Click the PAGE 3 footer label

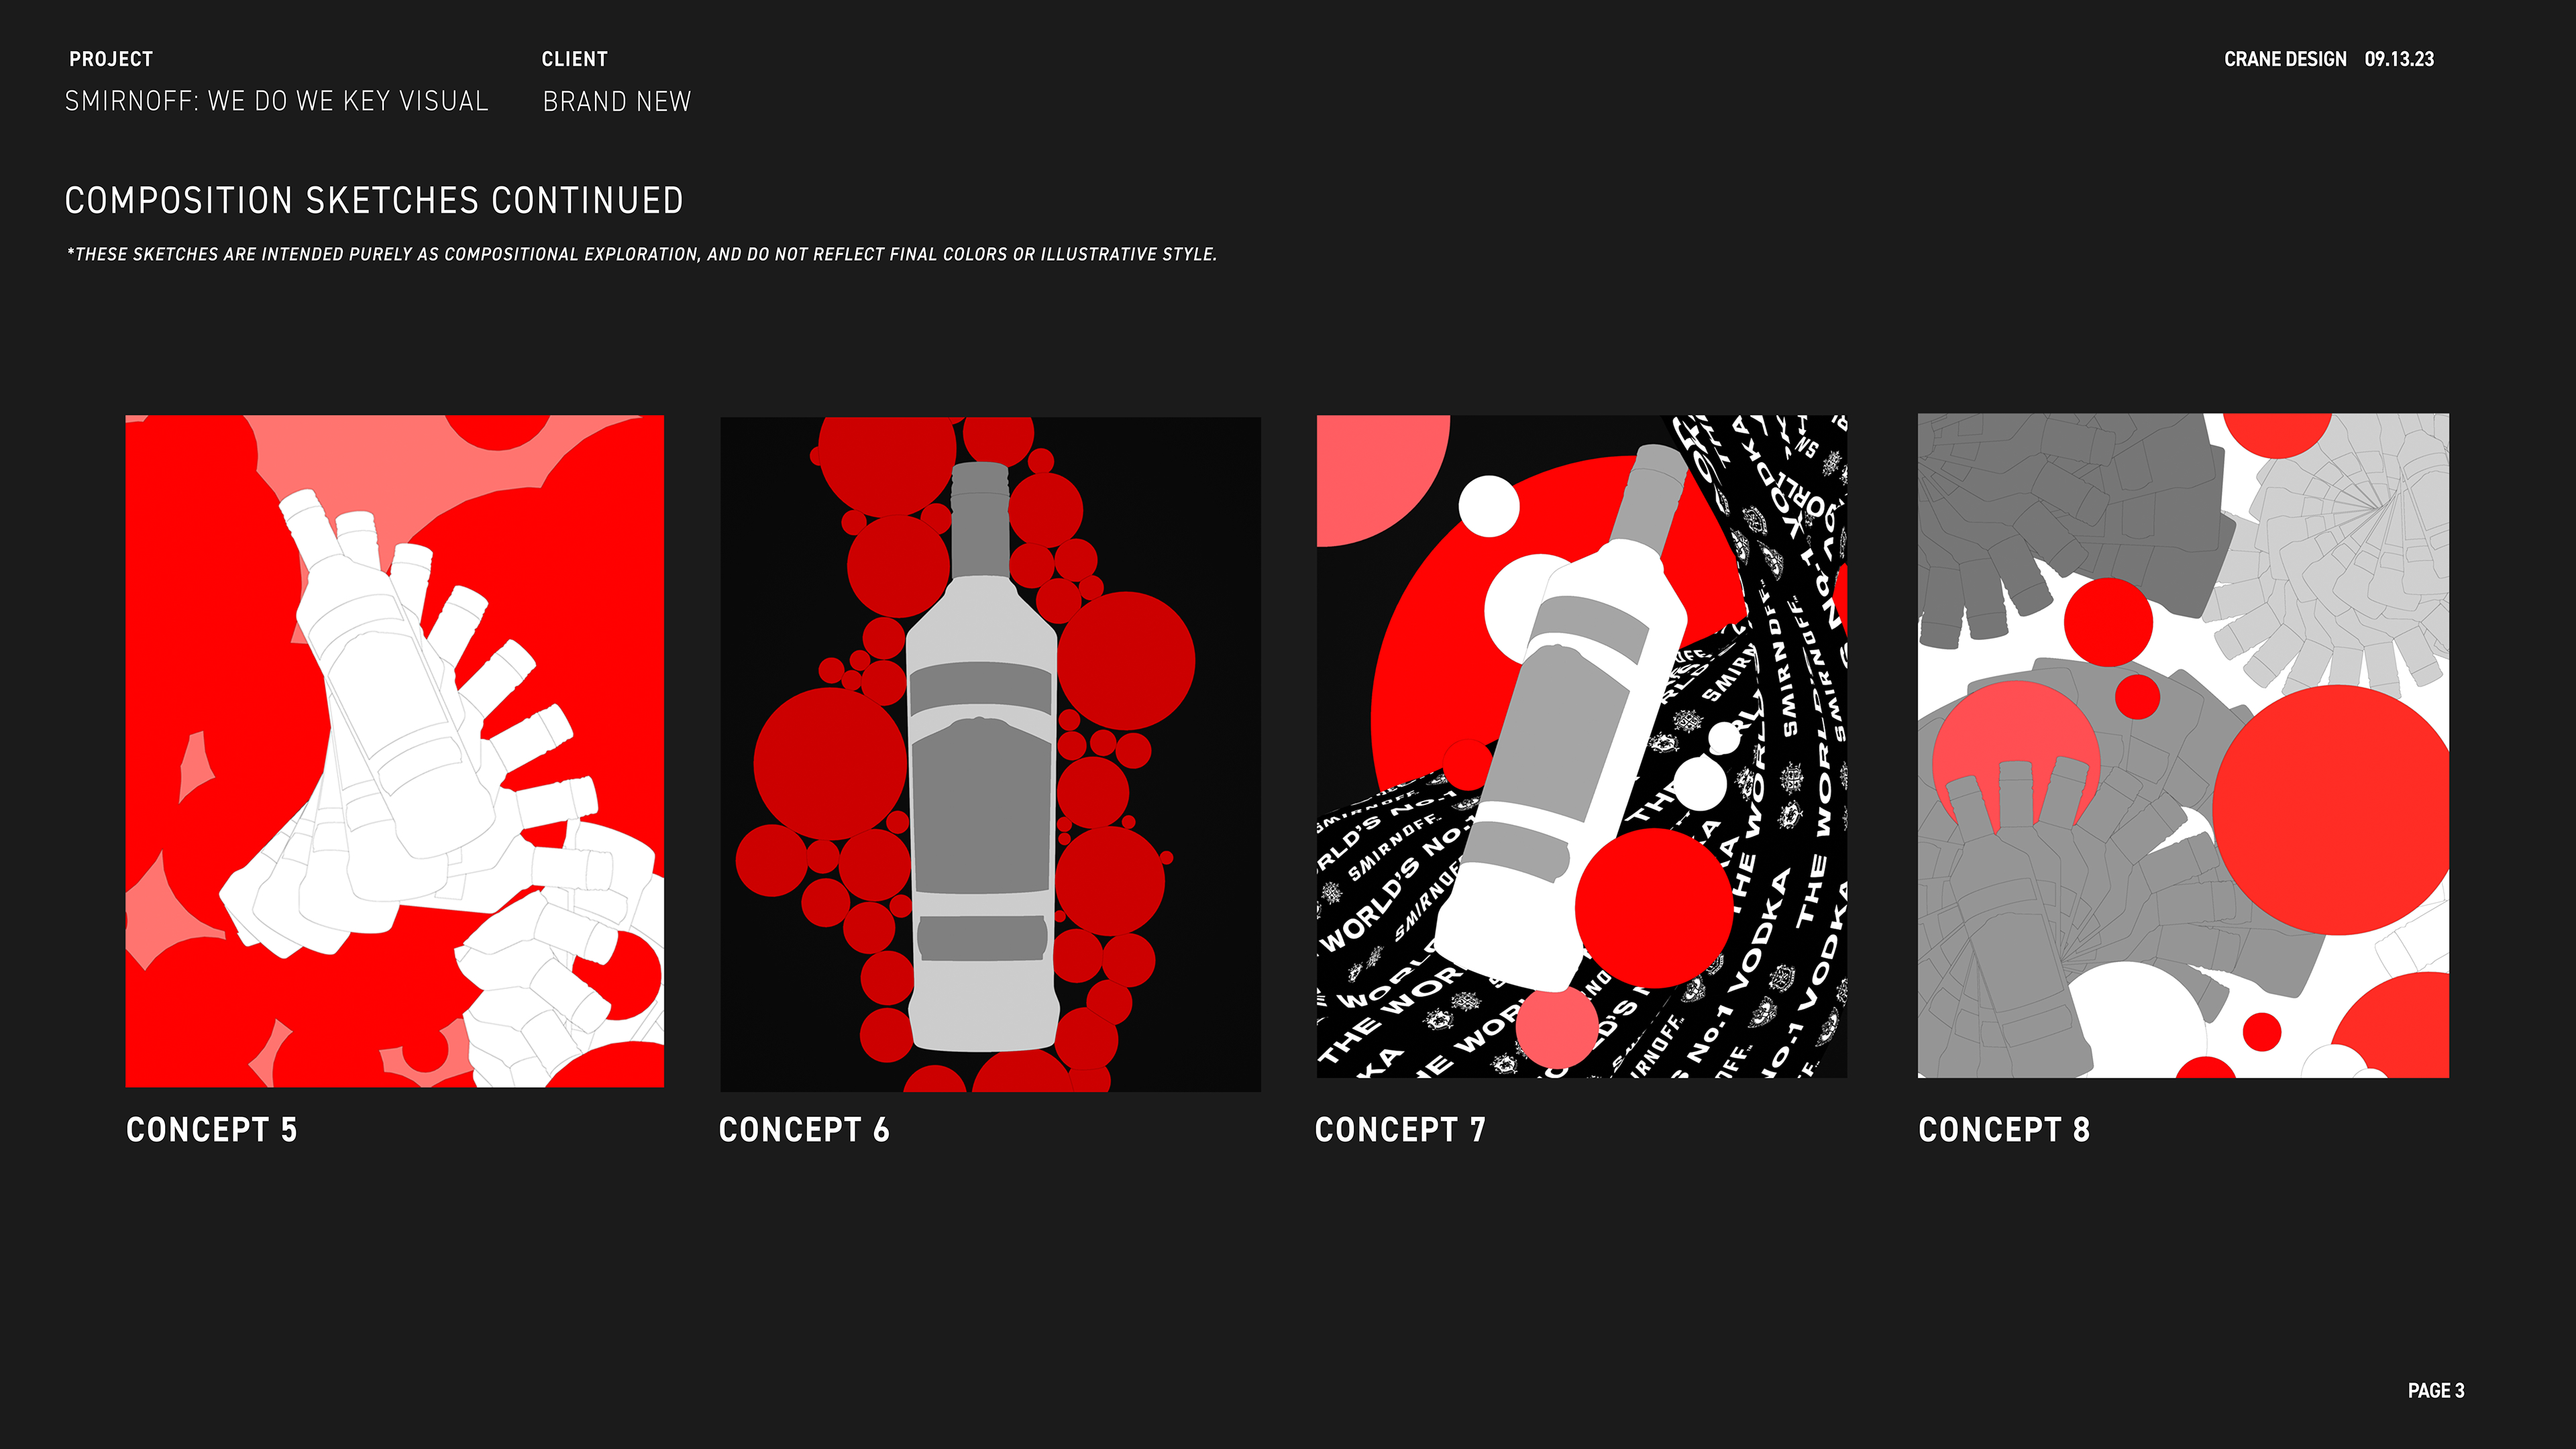[2436, 1391]
